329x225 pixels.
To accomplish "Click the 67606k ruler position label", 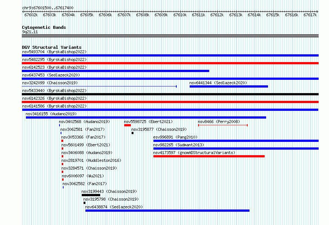I will (x=105, y=15).
